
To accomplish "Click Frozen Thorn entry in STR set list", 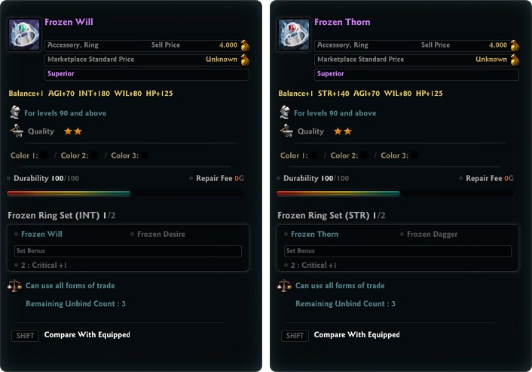I will click(x=314, y=234).
